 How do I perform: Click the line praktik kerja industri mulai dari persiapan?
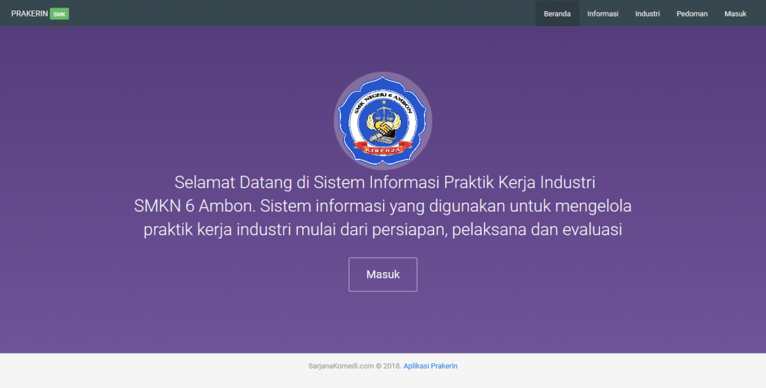click(x=382, y=230)
